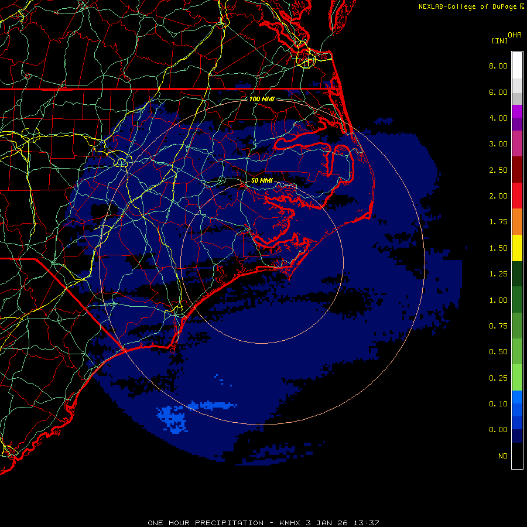
Task: Select the 2.50 legend value
Action: (x=498, y=170)
